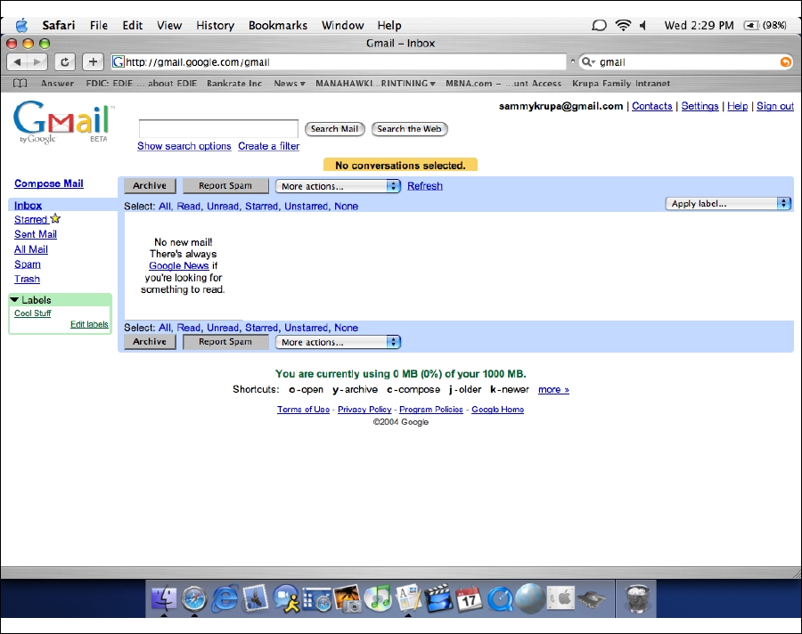Open the Cool Stuff label
This screenshot has height=634, width=802.
pos(33,313)
